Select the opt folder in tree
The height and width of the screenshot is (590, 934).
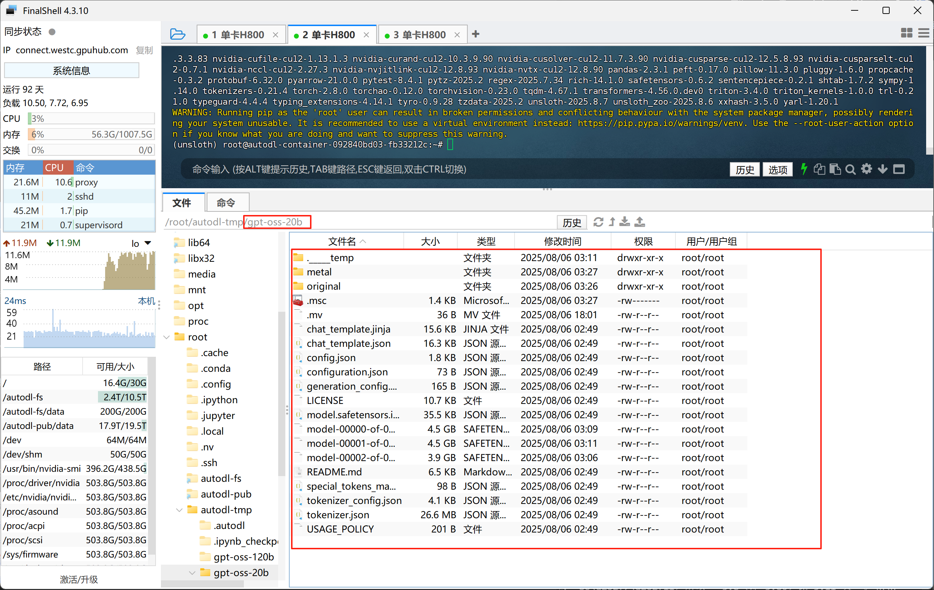pos(196,306)
